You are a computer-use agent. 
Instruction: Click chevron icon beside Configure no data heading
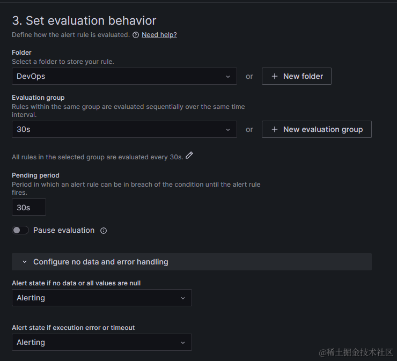tap(25, 262)
